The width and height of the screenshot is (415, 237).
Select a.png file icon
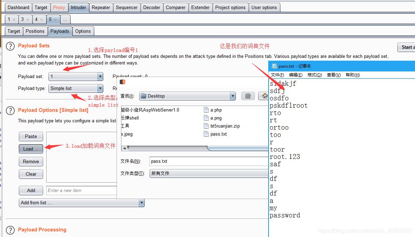point(206,118)
